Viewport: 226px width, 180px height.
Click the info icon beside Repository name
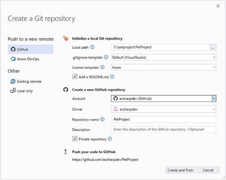(102, 119)
